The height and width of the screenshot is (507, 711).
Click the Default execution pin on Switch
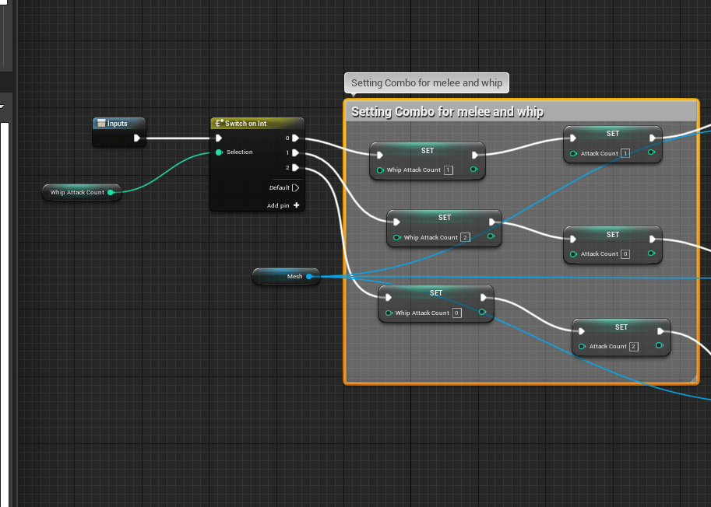point(296,187)
